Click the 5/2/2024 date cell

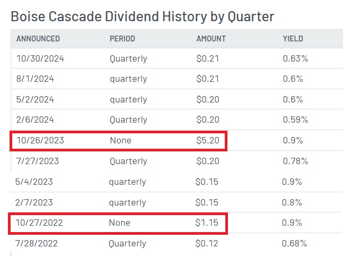[35, 99]
